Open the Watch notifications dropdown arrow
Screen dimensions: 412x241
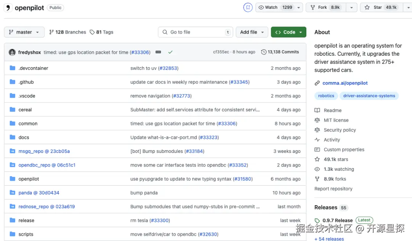[298, 8]
